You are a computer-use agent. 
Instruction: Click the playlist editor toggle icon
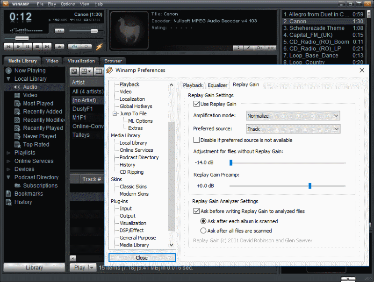pos(270,48)
